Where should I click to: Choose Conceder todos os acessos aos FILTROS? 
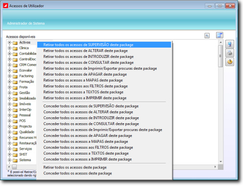104,147
